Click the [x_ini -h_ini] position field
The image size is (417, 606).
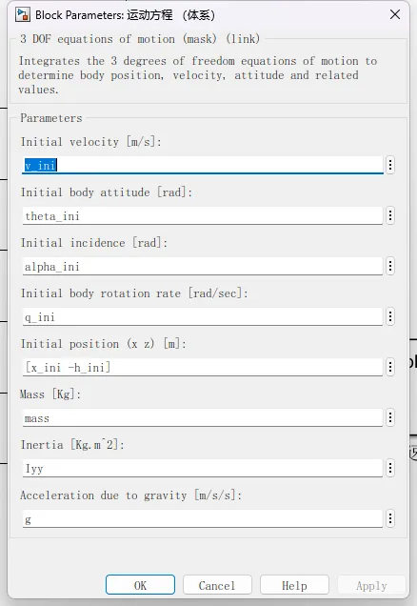203,367
